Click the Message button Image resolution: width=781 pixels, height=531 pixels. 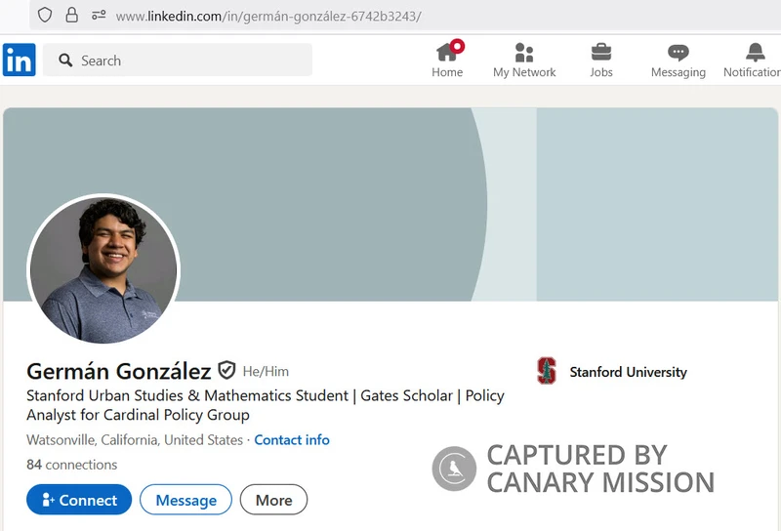(185, 499)
